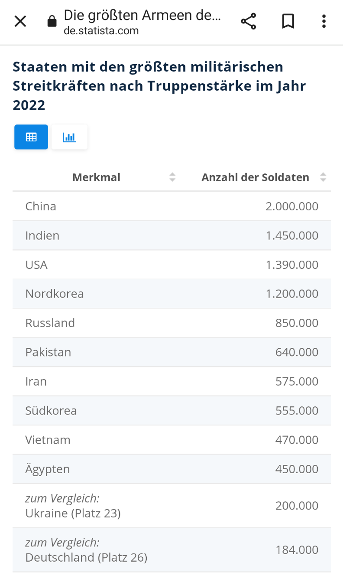Bookmark this page

pyautogui.click(x=288, y=21)
